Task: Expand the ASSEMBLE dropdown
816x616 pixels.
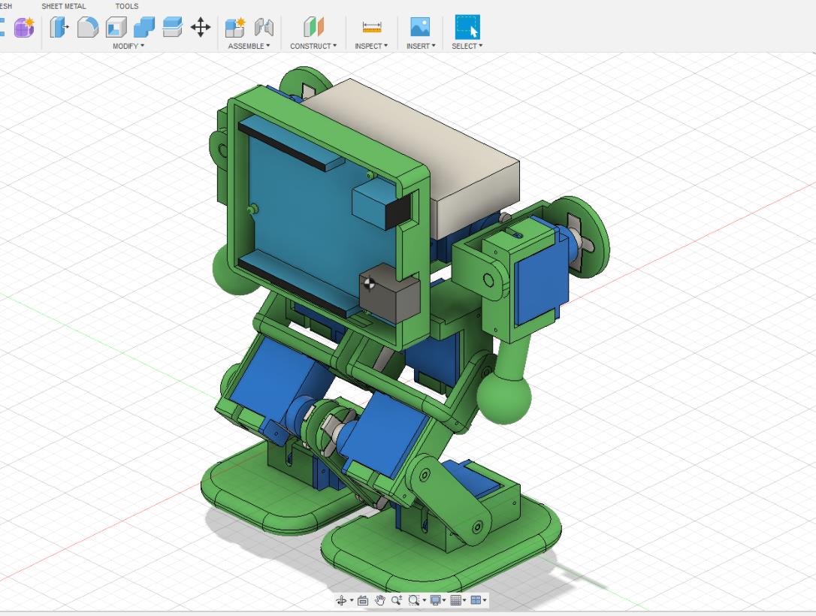Action: [x=248, y=46]
